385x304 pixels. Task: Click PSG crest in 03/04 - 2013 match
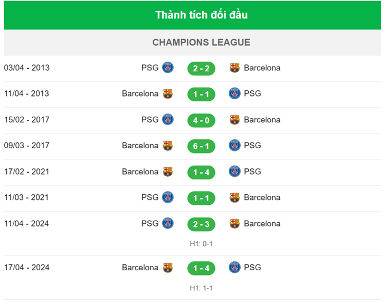coord(168,68)
